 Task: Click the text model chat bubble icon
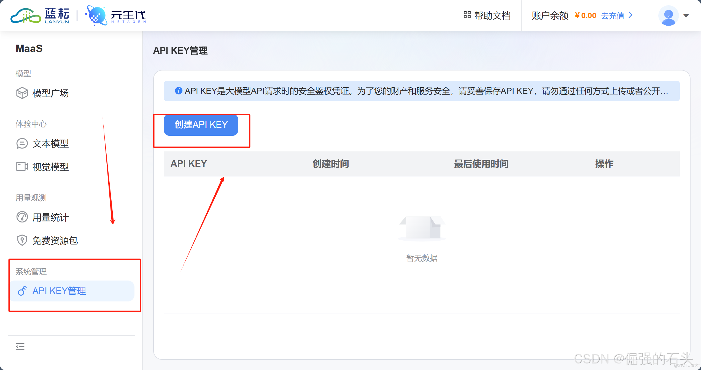click(22, 143)
